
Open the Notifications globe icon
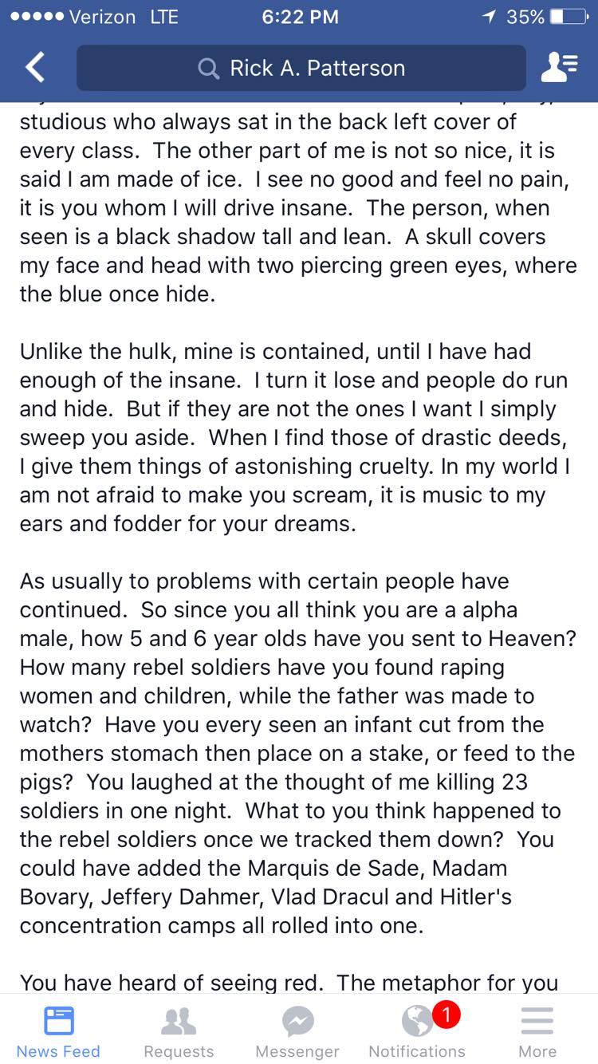point(417,1021)
